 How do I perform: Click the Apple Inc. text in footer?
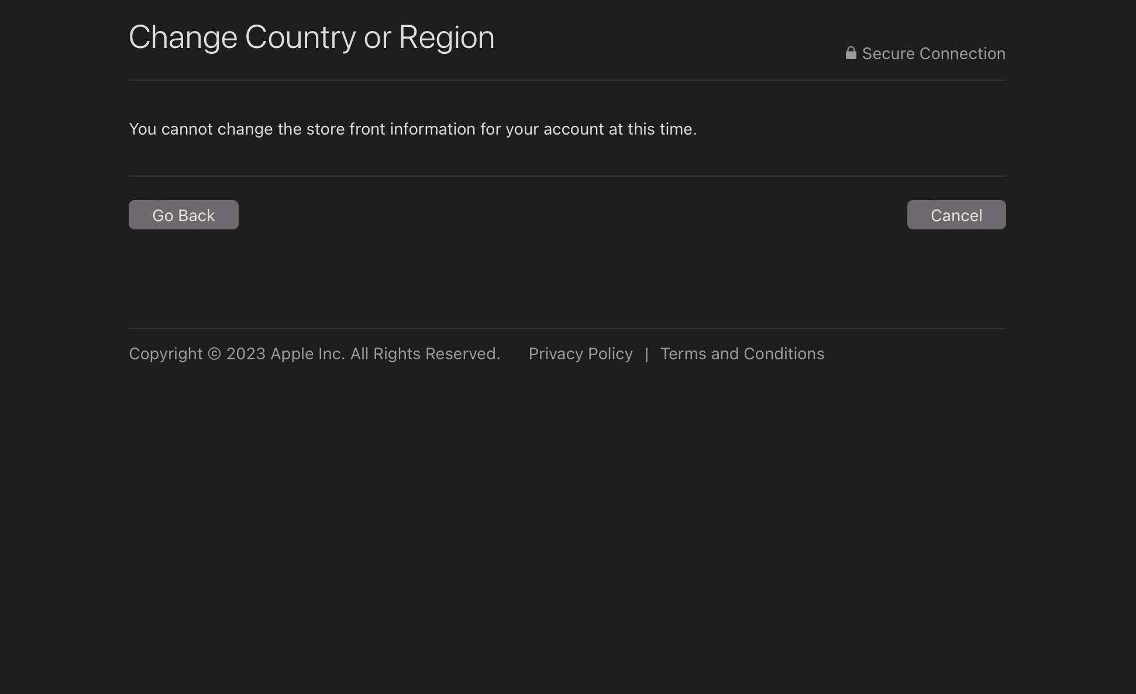pos(307,354)
